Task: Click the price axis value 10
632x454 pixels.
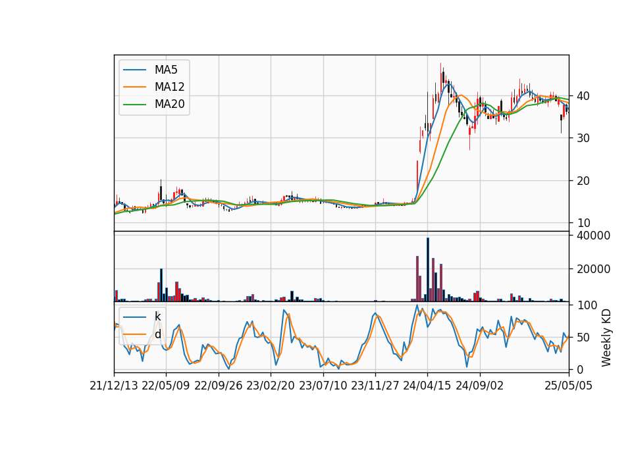Action: point(583,223)
